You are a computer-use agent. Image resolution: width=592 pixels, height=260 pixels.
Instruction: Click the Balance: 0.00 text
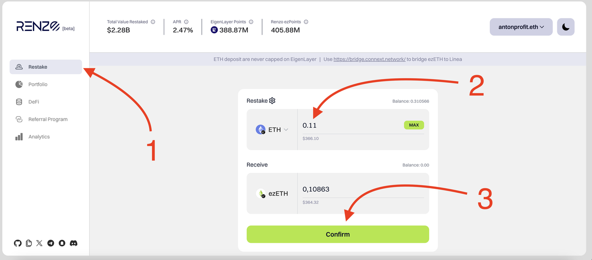(x=416, y=165)
